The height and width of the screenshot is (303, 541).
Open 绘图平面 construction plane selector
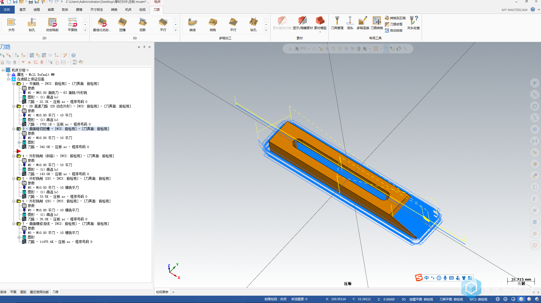point(421,299)
